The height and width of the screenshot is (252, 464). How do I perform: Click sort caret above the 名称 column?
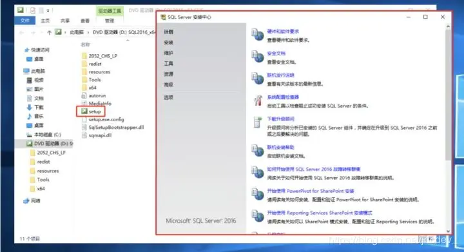pyautogui.click(x=128, y=40)
